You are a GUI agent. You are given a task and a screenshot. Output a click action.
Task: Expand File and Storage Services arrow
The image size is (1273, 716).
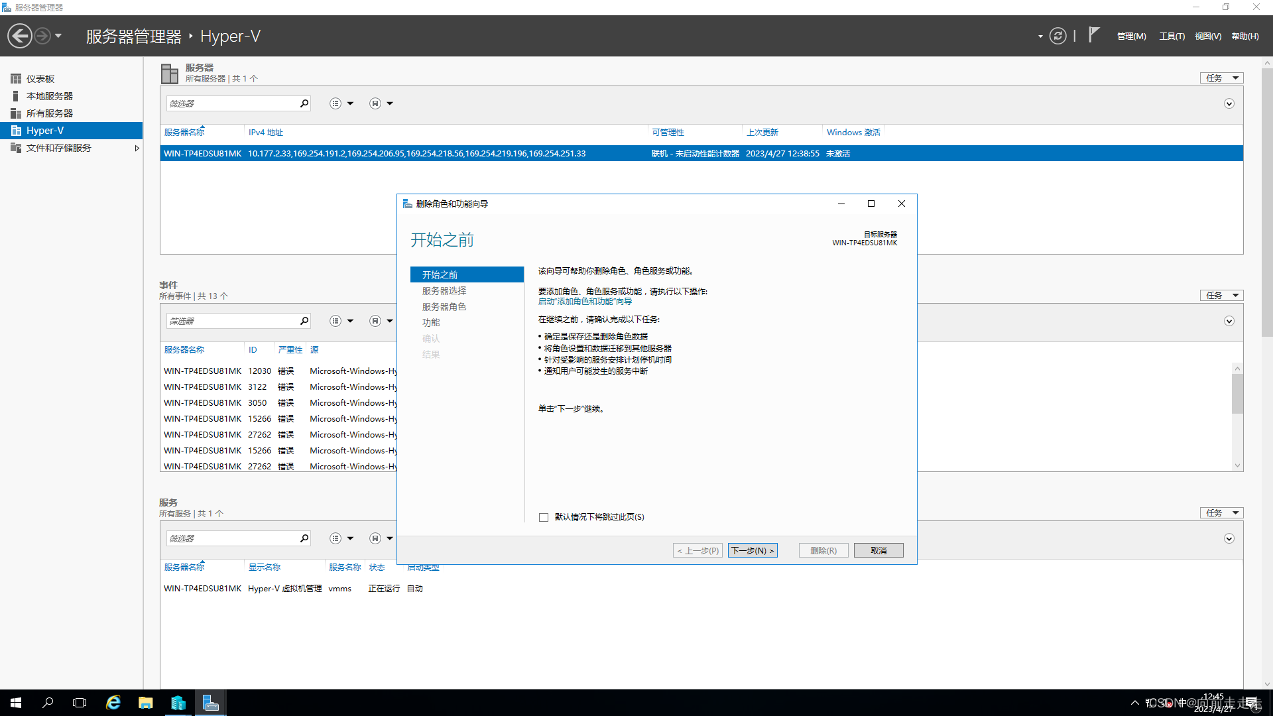point(137,148)
